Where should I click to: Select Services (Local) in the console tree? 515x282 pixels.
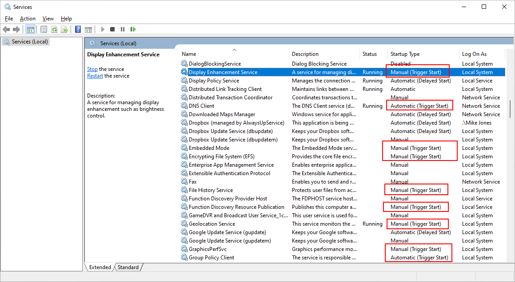point(30,42)
